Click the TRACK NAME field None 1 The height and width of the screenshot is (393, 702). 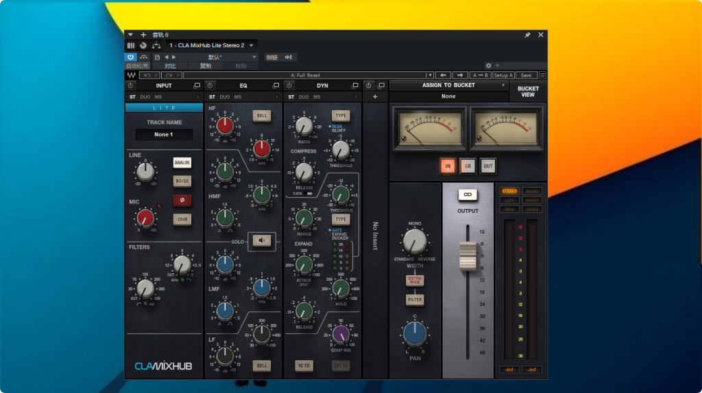point(164,135)
